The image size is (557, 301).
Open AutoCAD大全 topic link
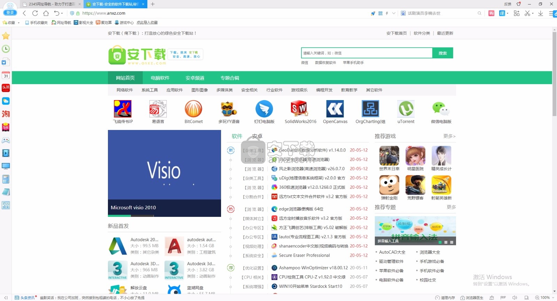[x=392, y=252]
